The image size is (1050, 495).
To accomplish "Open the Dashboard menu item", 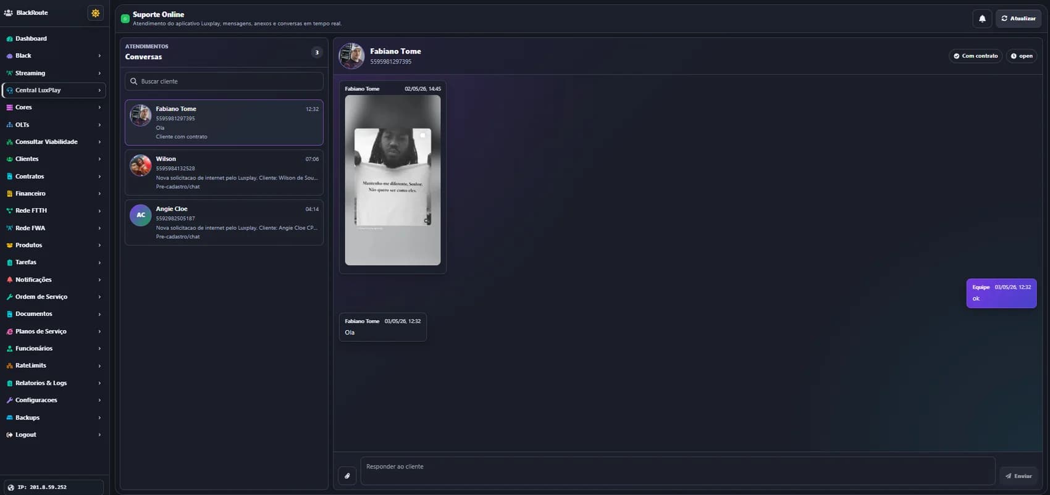I will point(54,39).
